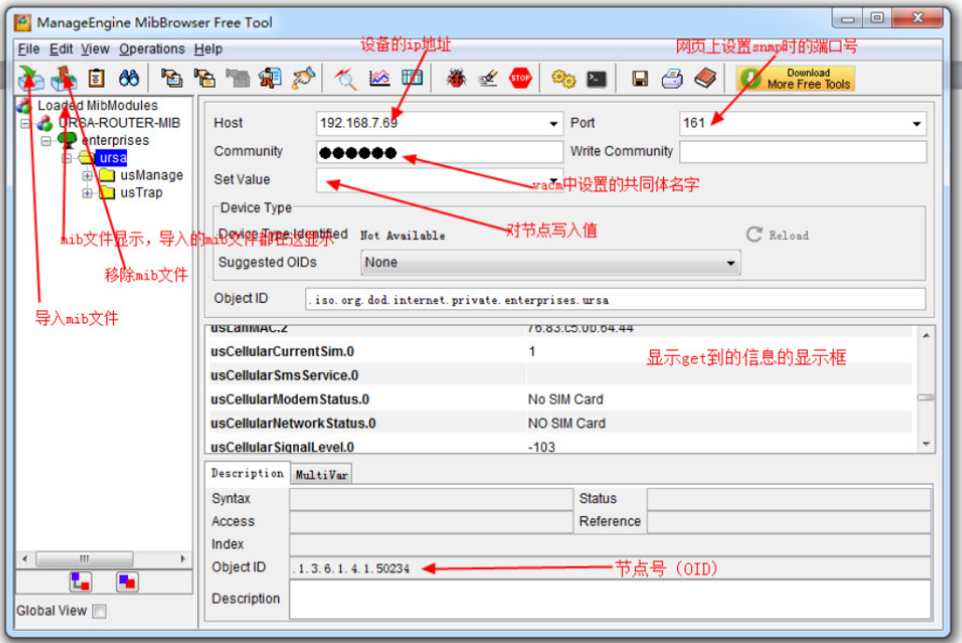962x643 pixels.
Task: Select the usCellularCurrentSim.0 result row
Action: coord(559,351)
